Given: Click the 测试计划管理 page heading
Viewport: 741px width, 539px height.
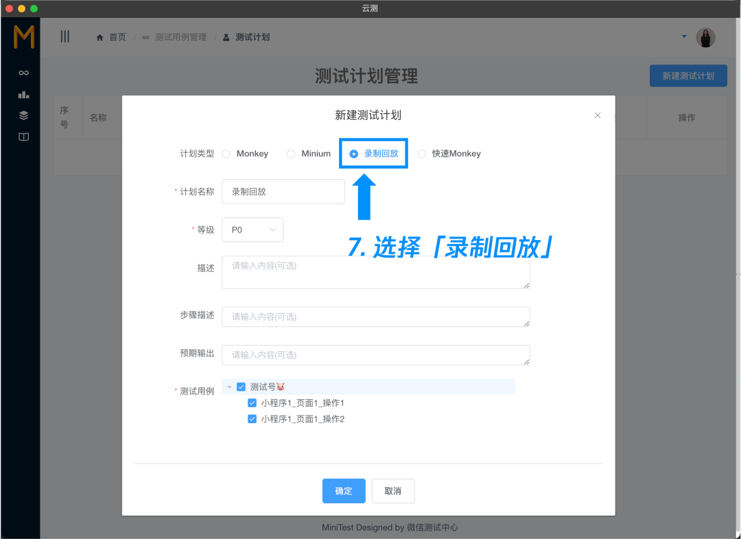Looking at the screenshot, I should coord(366,76).
